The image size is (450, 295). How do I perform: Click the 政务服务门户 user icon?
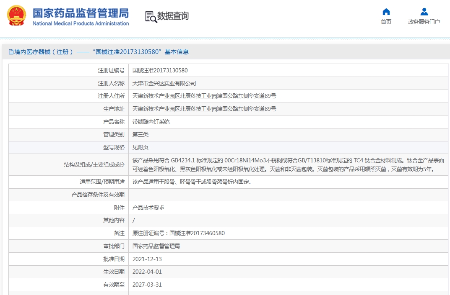click(424, 12)
